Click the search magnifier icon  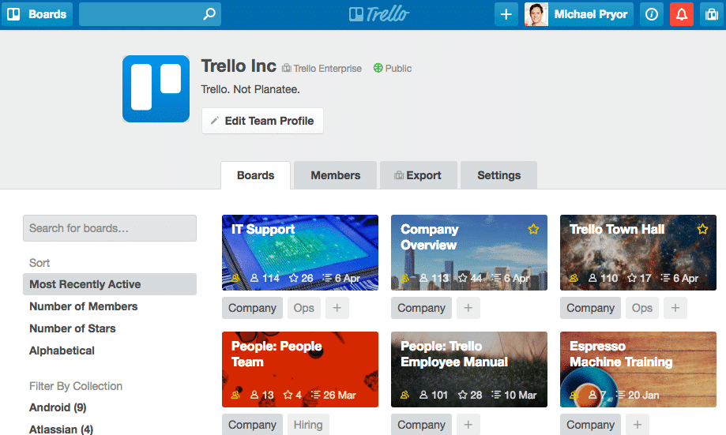click(x=209, y=14)
